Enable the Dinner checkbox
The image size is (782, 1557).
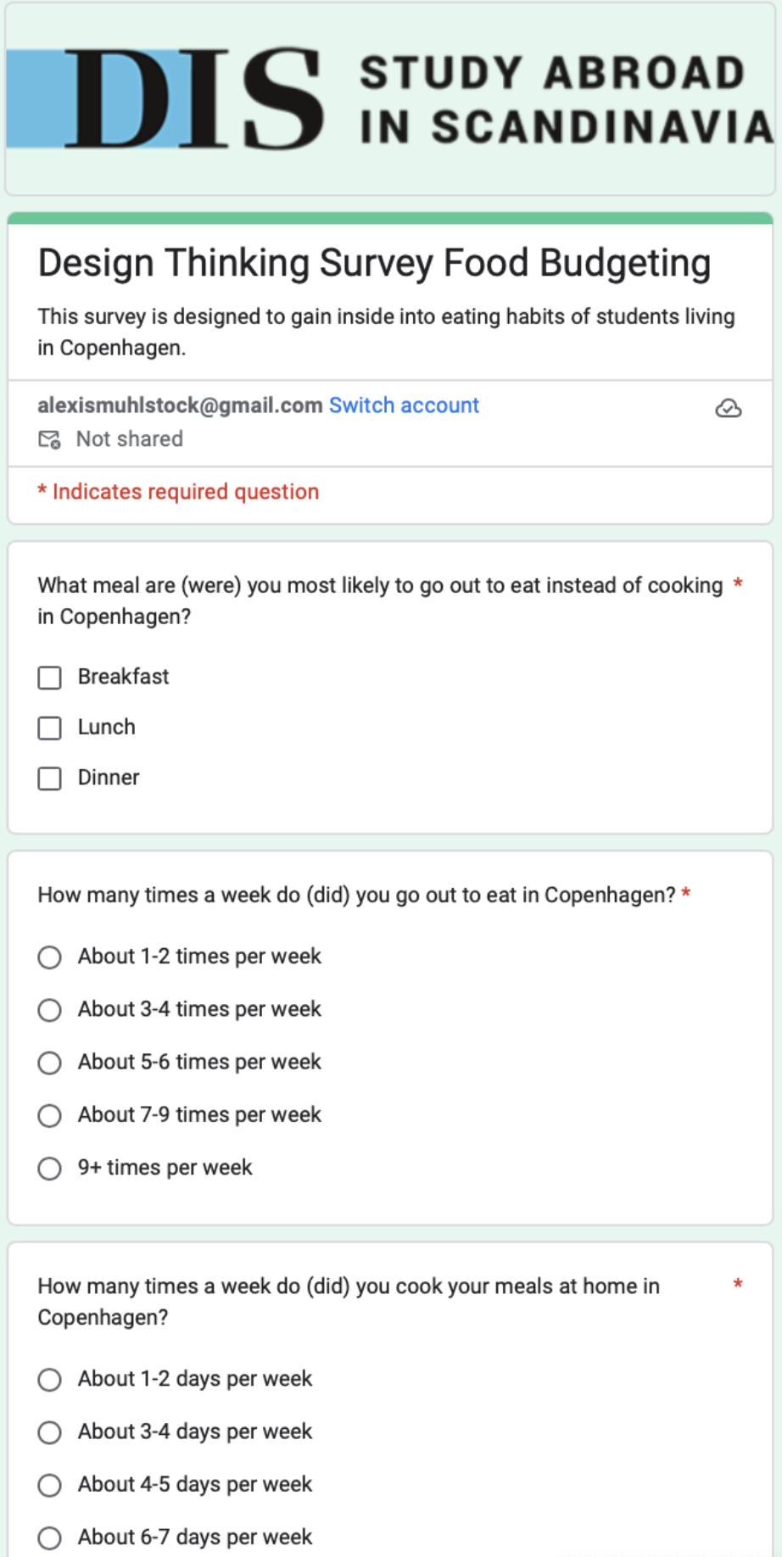pos(50,778)
